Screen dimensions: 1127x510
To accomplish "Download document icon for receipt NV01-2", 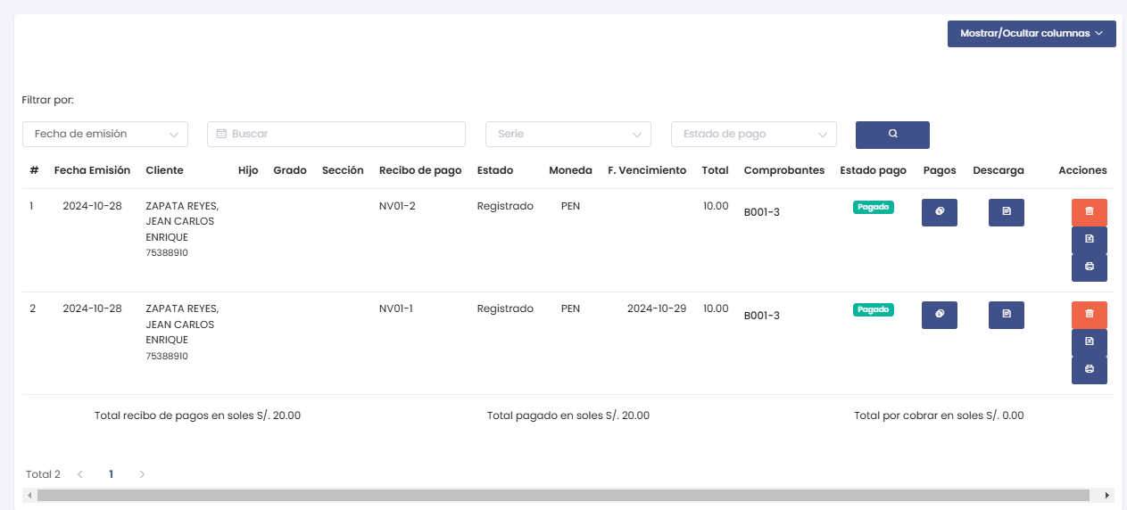I will point(1007,212).
